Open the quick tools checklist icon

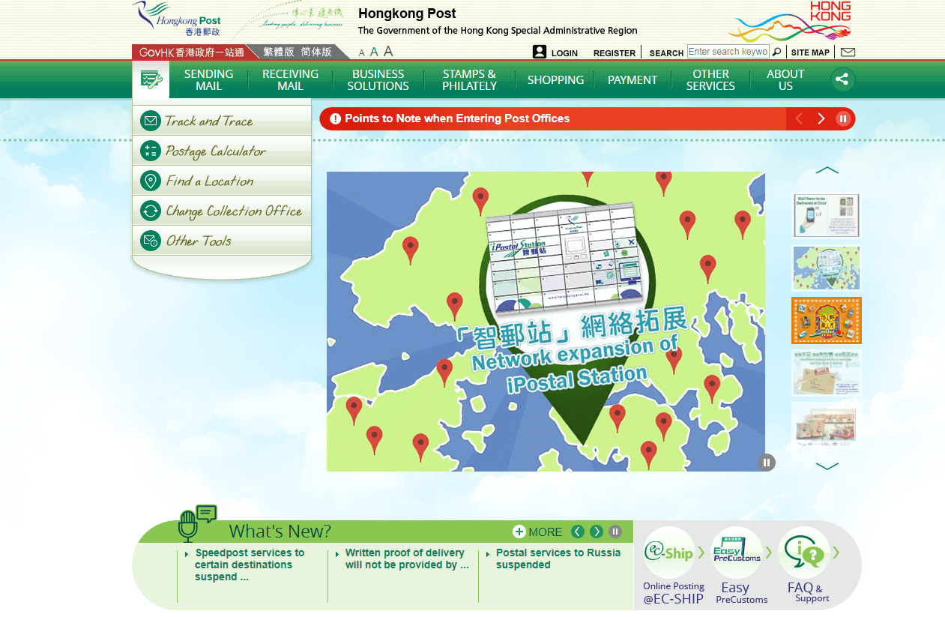click(151, 79)
